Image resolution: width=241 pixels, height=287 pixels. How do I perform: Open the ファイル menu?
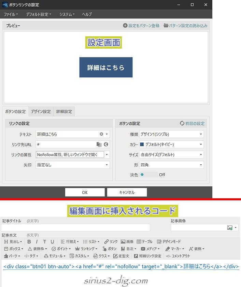point(11,14)
